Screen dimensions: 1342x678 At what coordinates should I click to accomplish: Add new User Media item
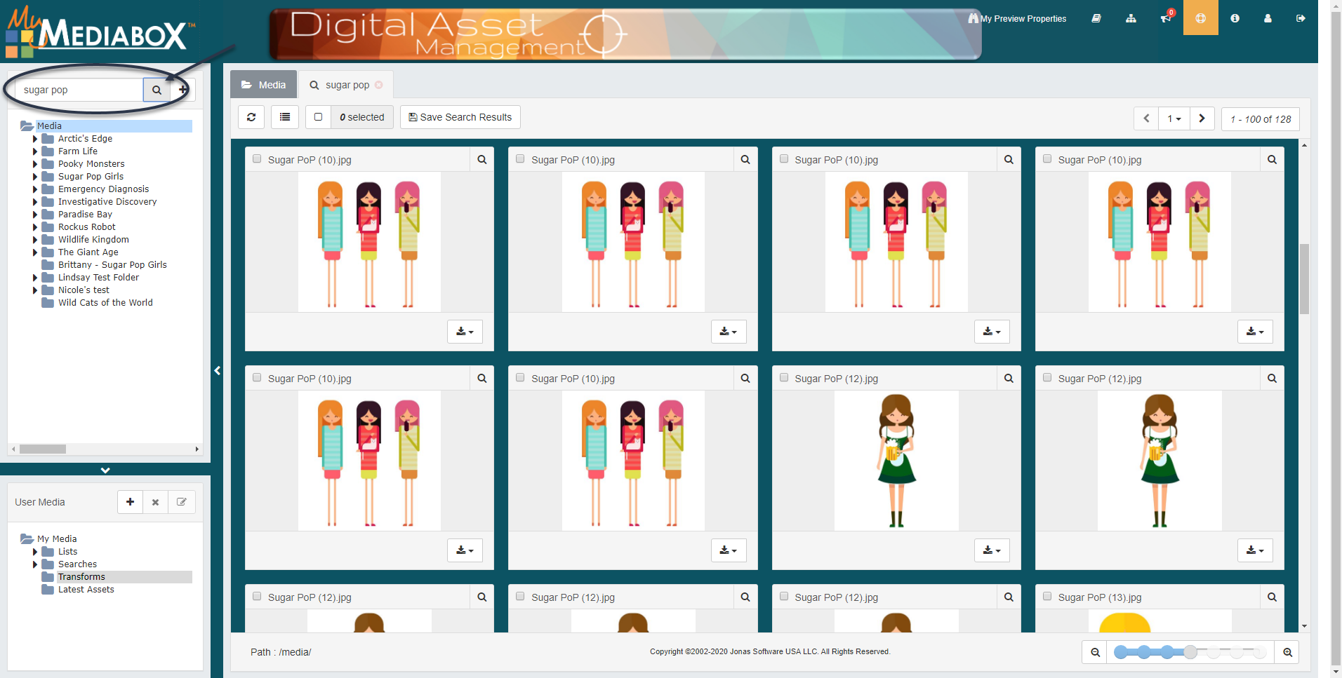tap(130, 502)
